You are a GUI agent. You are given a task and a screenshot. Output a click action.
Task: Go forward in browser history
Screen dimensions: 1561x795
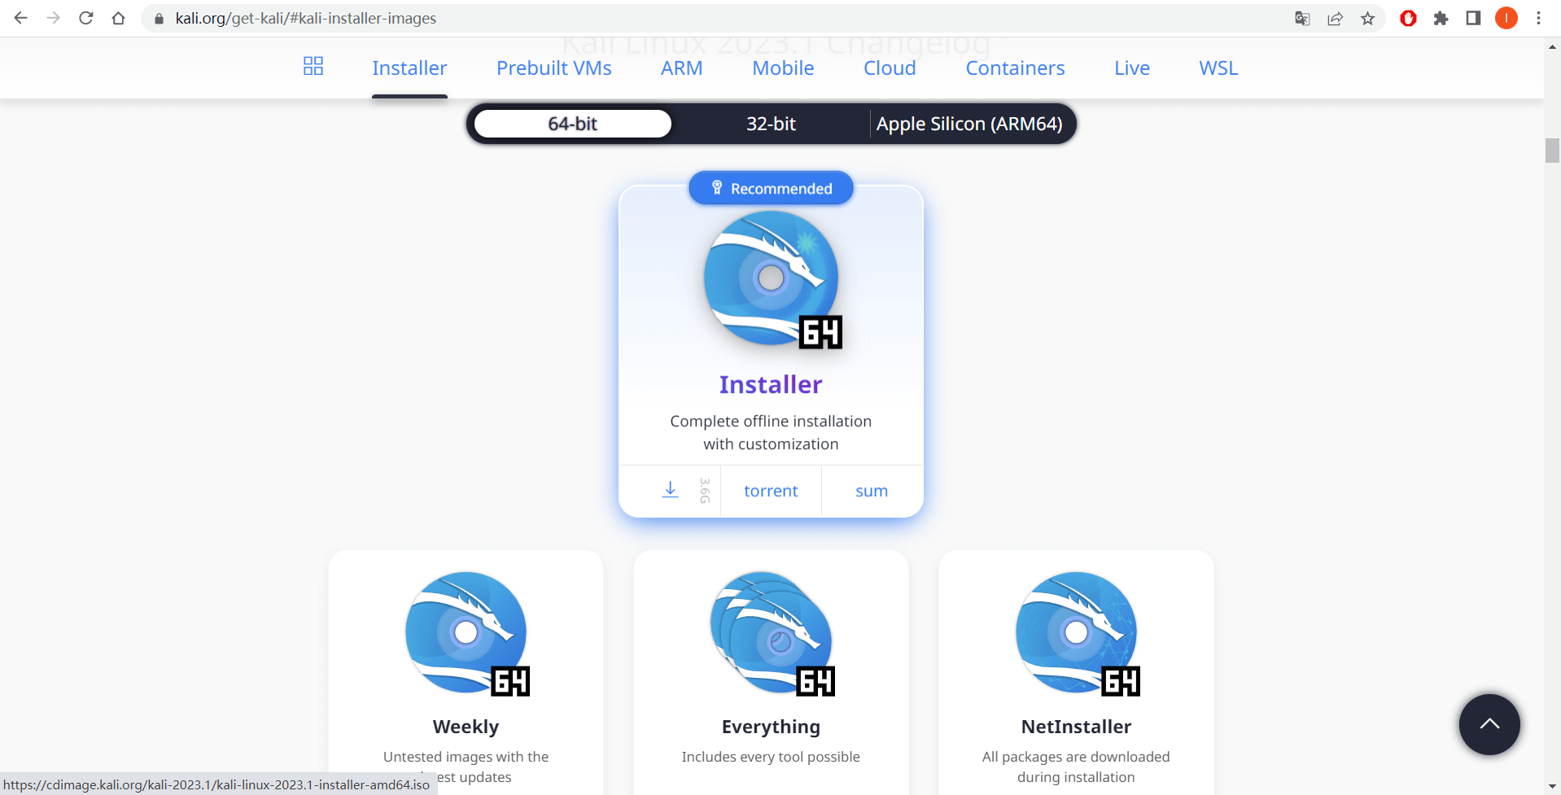pos(54,18)
